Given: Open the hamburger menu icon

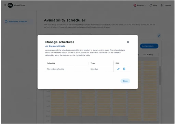Looking at the screenshot, I should click(x=5, y=5).
